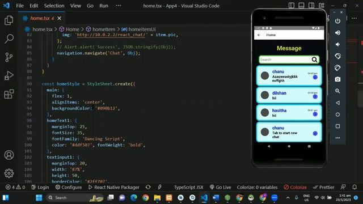The width and height of the screenshot is (363, 204).
Task: Start React Native Packager from status bar
Action: click(114, 187)
